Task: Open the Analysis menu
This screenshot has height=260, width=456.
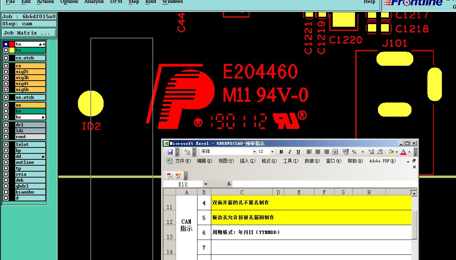Action: coord(94,2)
